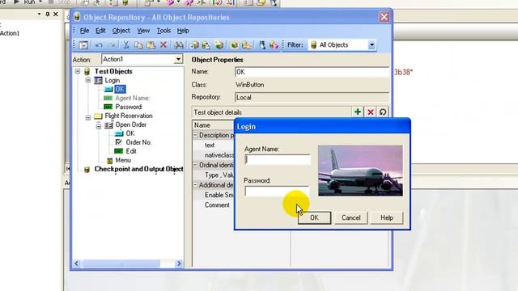
Task: Open Find and Replace binoculars icon
Action: (x=179, y=45)
